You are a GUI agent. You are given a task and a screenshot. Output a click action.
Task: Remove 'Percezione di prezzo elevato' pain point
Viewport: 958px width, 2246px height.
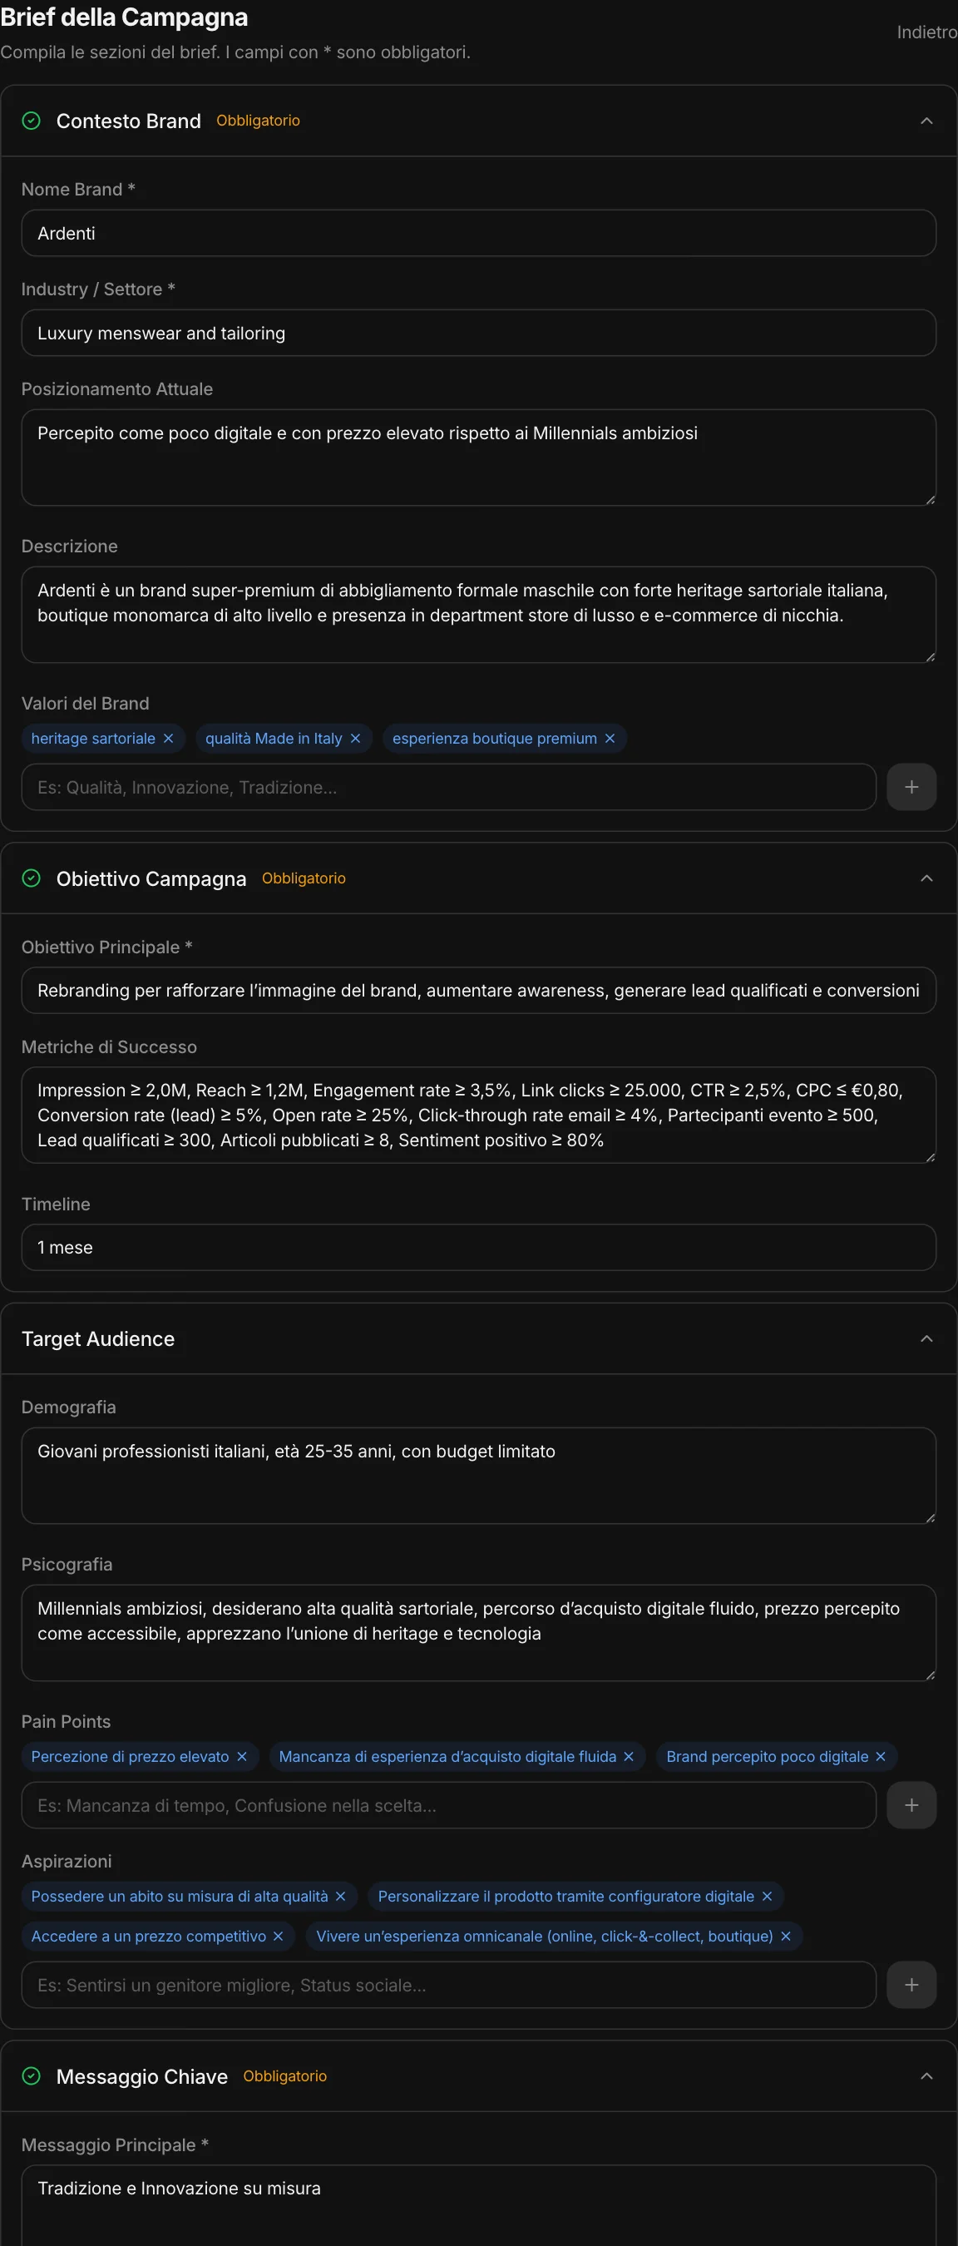point(241,1757)
